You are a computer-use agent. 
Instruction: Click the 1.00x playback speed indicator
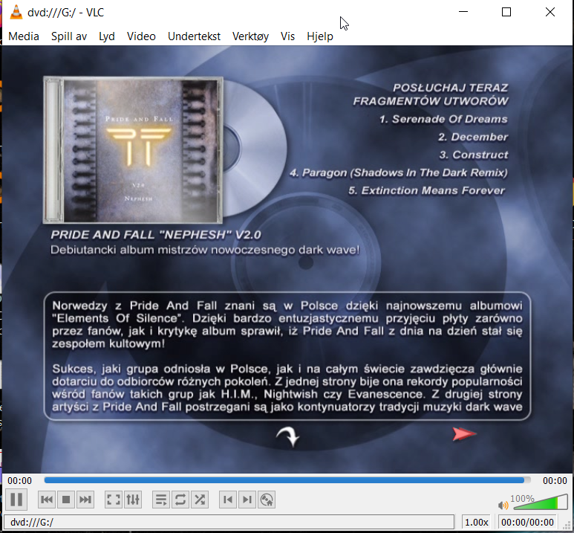[x=476, y=522]
